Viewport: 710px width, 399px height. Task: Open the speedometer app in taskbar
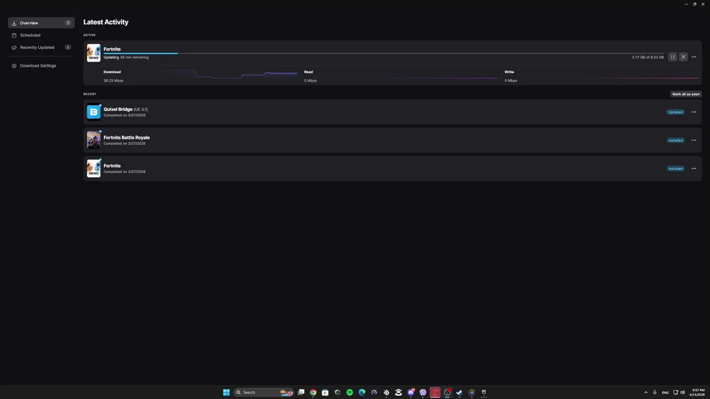pyautogui.click(x=374, y=392)
